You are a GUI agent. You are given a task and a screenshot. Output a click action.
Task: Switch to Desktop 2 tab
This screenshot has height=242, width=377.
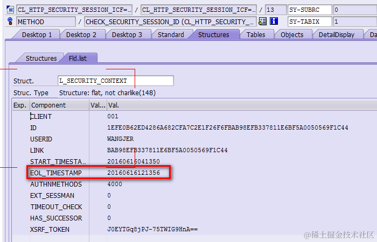point(81,35)
